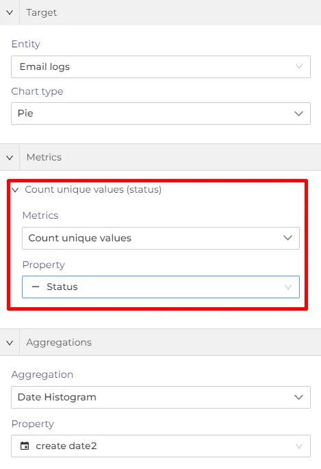Click the Metrics section header label
This screenshot has height=469, width=321.
(44, 157)
